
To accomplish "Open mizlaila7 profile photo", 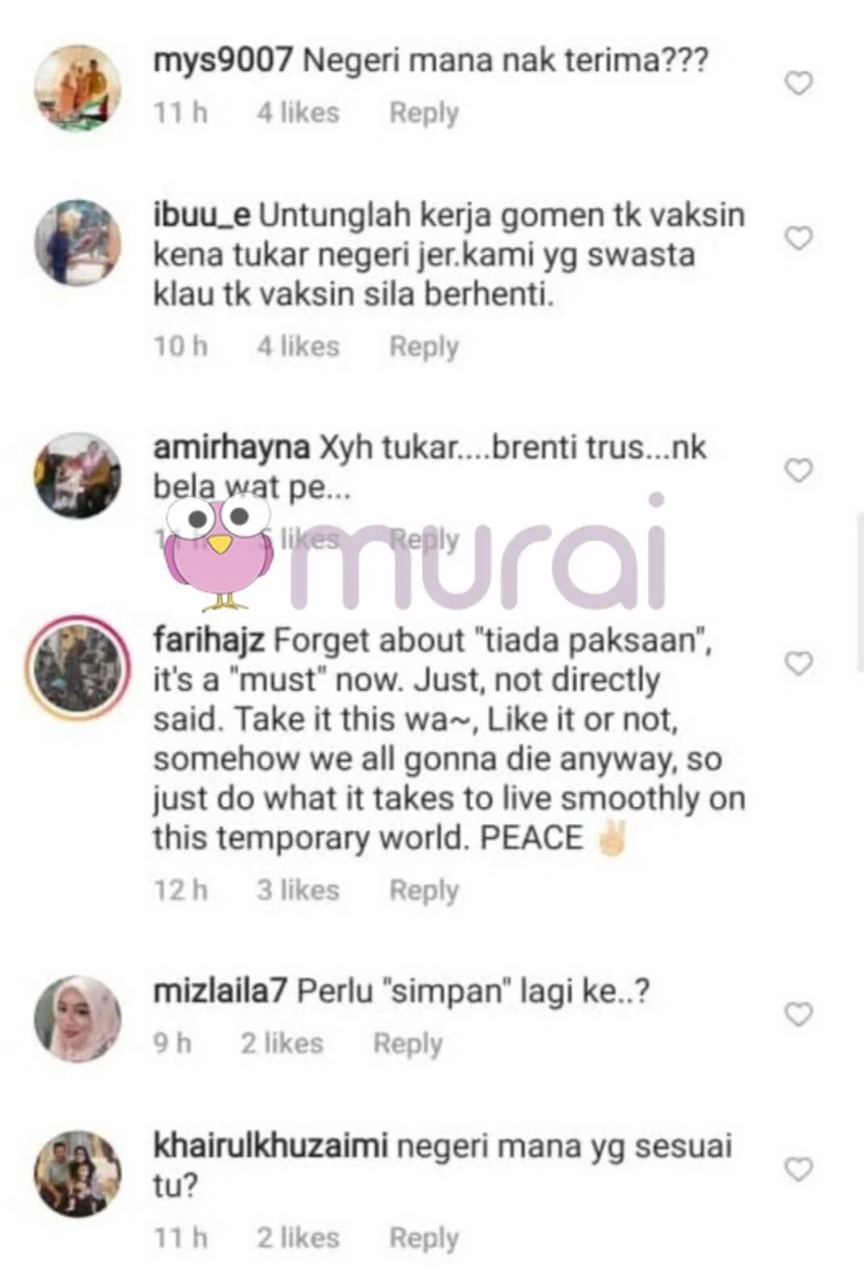I will click(77, 1019).
